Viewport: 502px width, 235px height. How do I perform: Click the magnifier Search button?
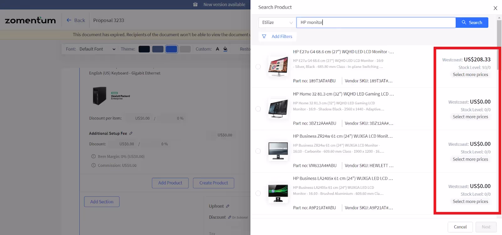(472, 23)
